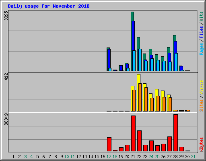206x161 pixels.
Task: Click the red KBytes bar for day 21
Action: click(x=133, y=133)
